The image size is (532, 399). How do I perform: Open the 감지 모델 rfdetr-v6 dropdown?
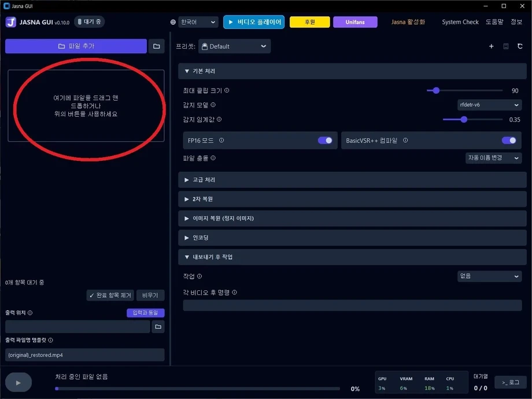click(x=489, y=105)
